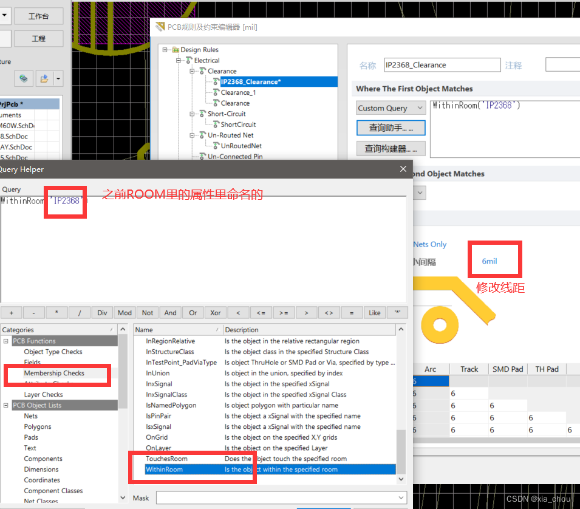Collapse the Clearance rule category
The height and width of the screenshot is (509, 580).
pos(192,71)
